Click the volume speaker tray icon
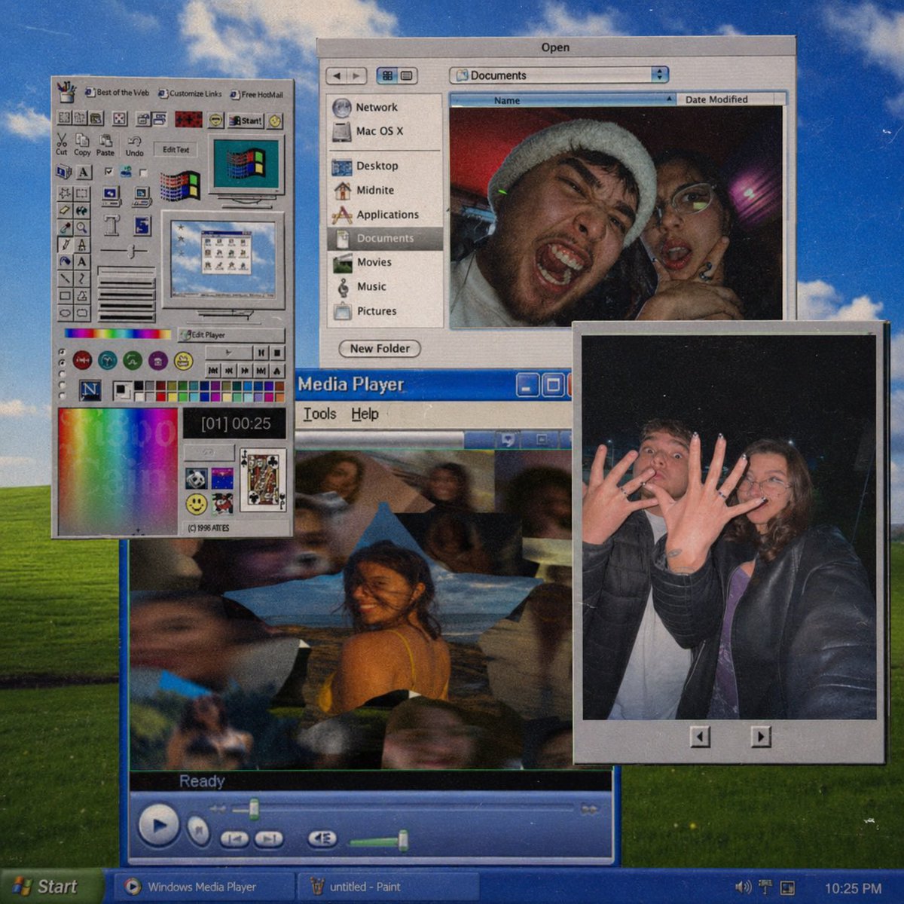The image size is (904, 904). coord(742,887)
